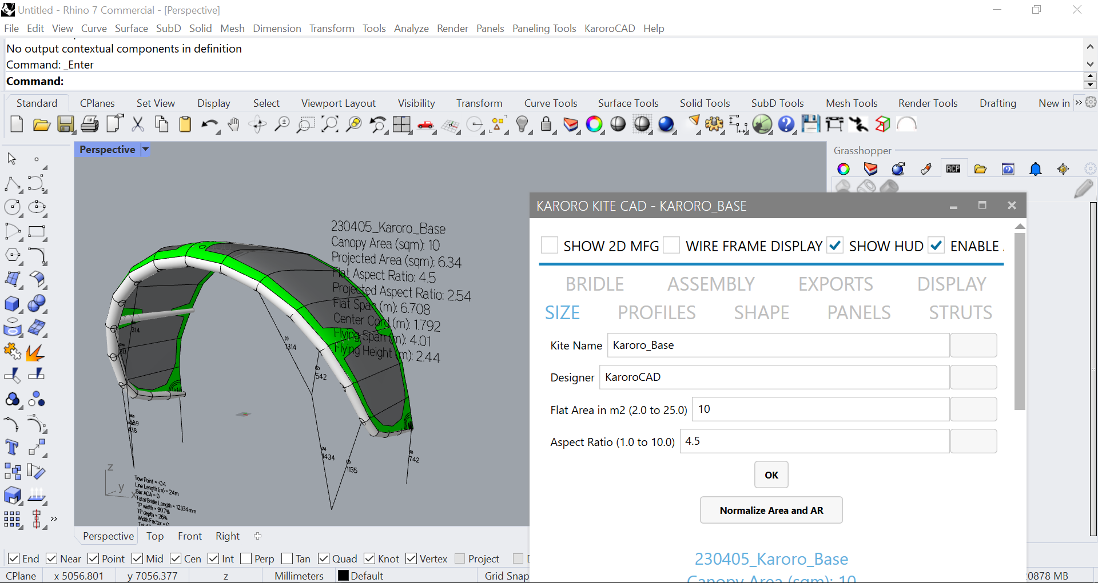Click Zoom Extents icon
1098x583 pixels.
pyautogui.click(x=329, y=124)
